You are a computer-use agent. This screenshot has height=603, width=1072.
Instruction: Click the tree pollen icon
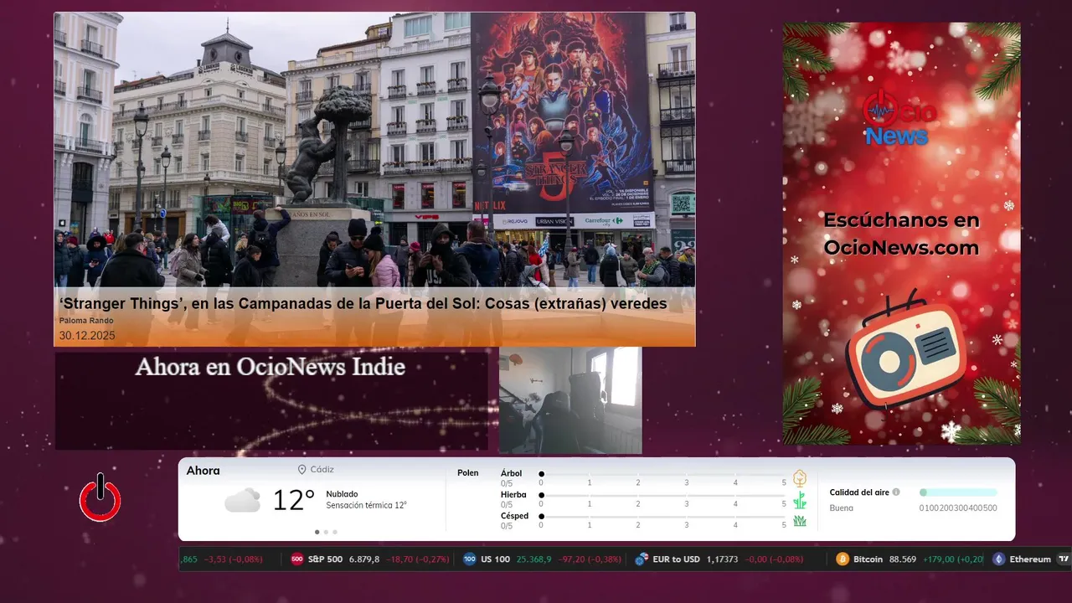coord(800,478)
